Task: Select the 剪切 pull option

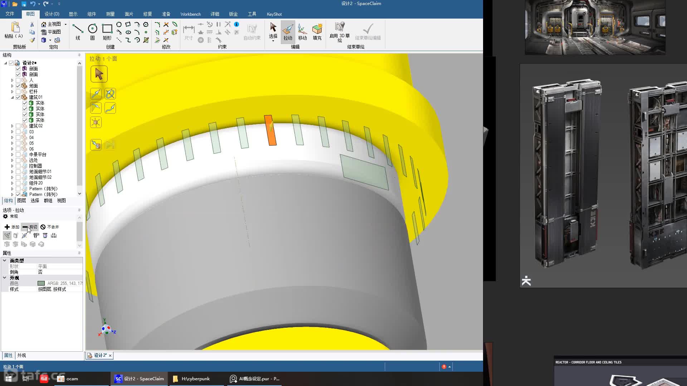Action: tap(30, 227)
